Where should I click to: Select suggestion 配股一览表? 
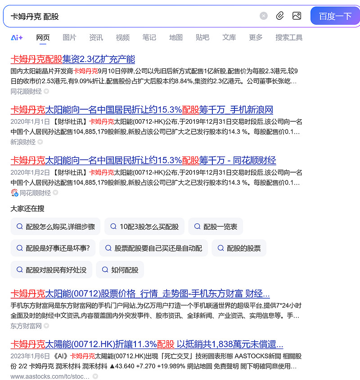click(216, 227)
